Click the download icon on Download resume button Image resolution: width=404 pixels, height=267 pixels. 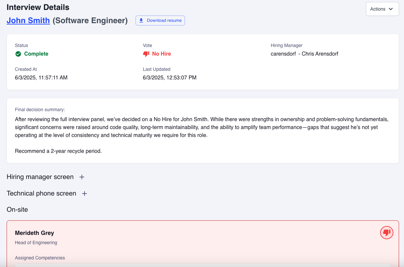(142, 20)
